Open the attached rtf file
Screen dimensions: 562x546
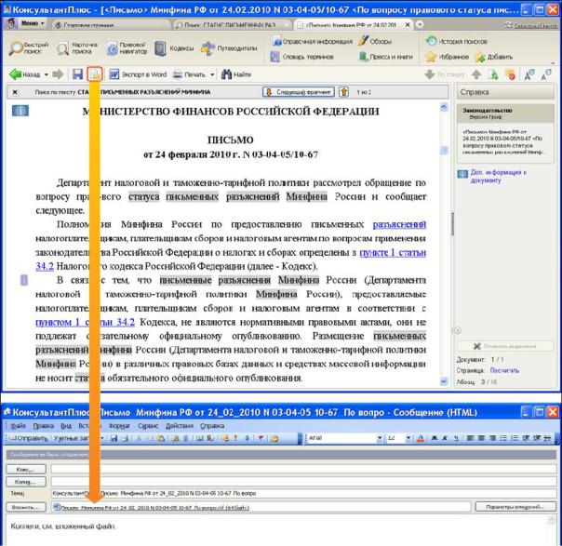[x=152, y=507]
